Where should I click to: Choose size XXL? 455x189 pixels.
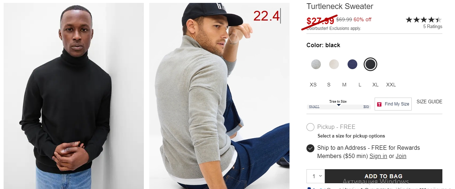(391, 85)
